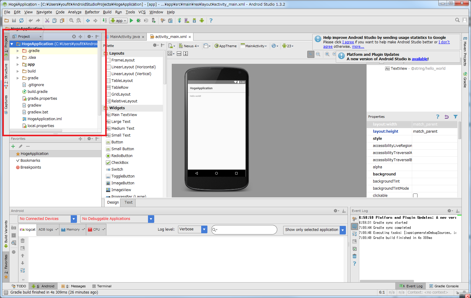
Task: Toggle the tool window quick access square in status bar
Action: click(6, 292)
